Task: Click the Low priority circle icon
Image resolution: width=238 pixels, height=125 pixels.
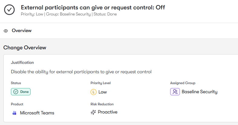Action: [x=93, y=92]
